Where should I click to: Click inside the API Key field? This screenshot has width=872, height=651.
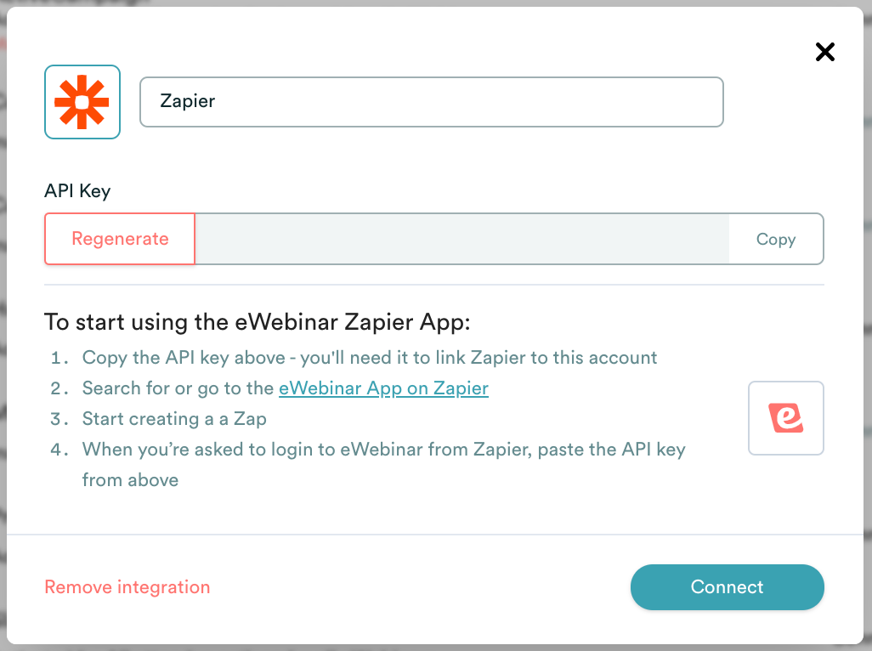click(459, 239)
